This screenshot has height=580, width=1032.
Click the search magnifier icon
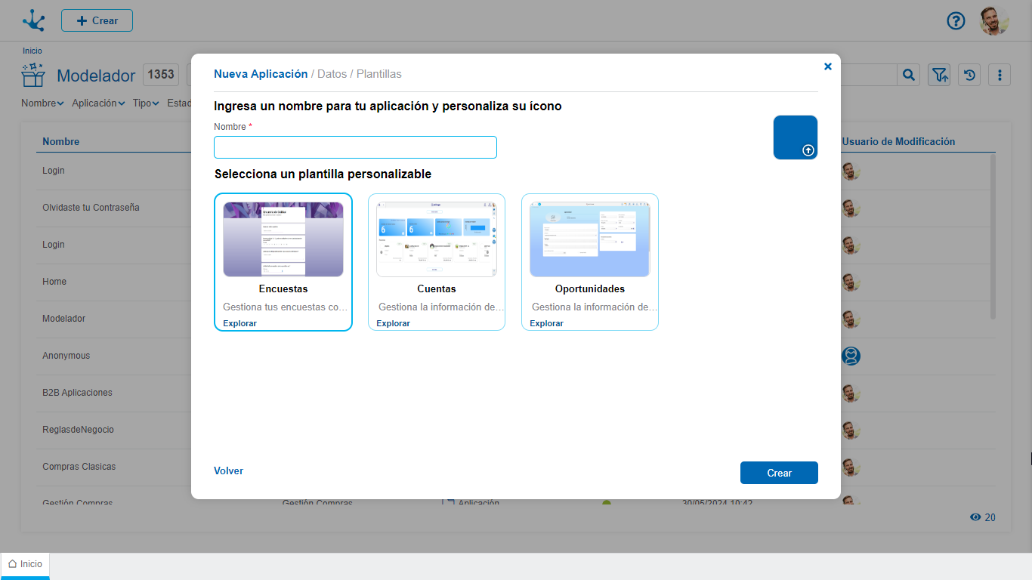point(908,75)
